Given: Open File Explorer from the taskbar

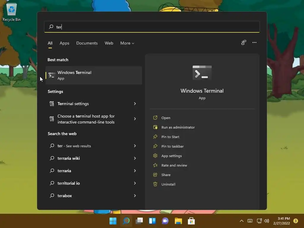Looking at the screenshot, I should pos(178,221).
